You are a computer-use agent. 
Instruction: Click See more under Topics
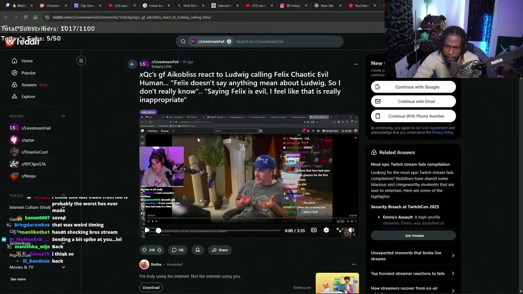click(x=18, y=279)
